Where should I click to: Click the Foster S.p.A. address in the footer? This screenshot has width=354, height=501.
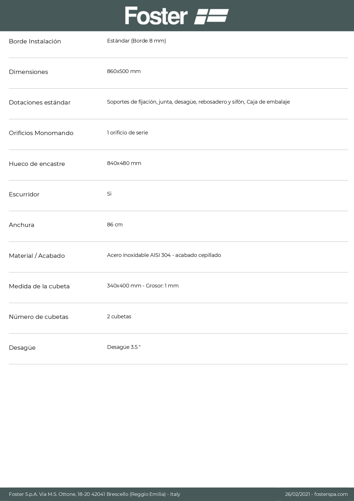coord(94,494)
